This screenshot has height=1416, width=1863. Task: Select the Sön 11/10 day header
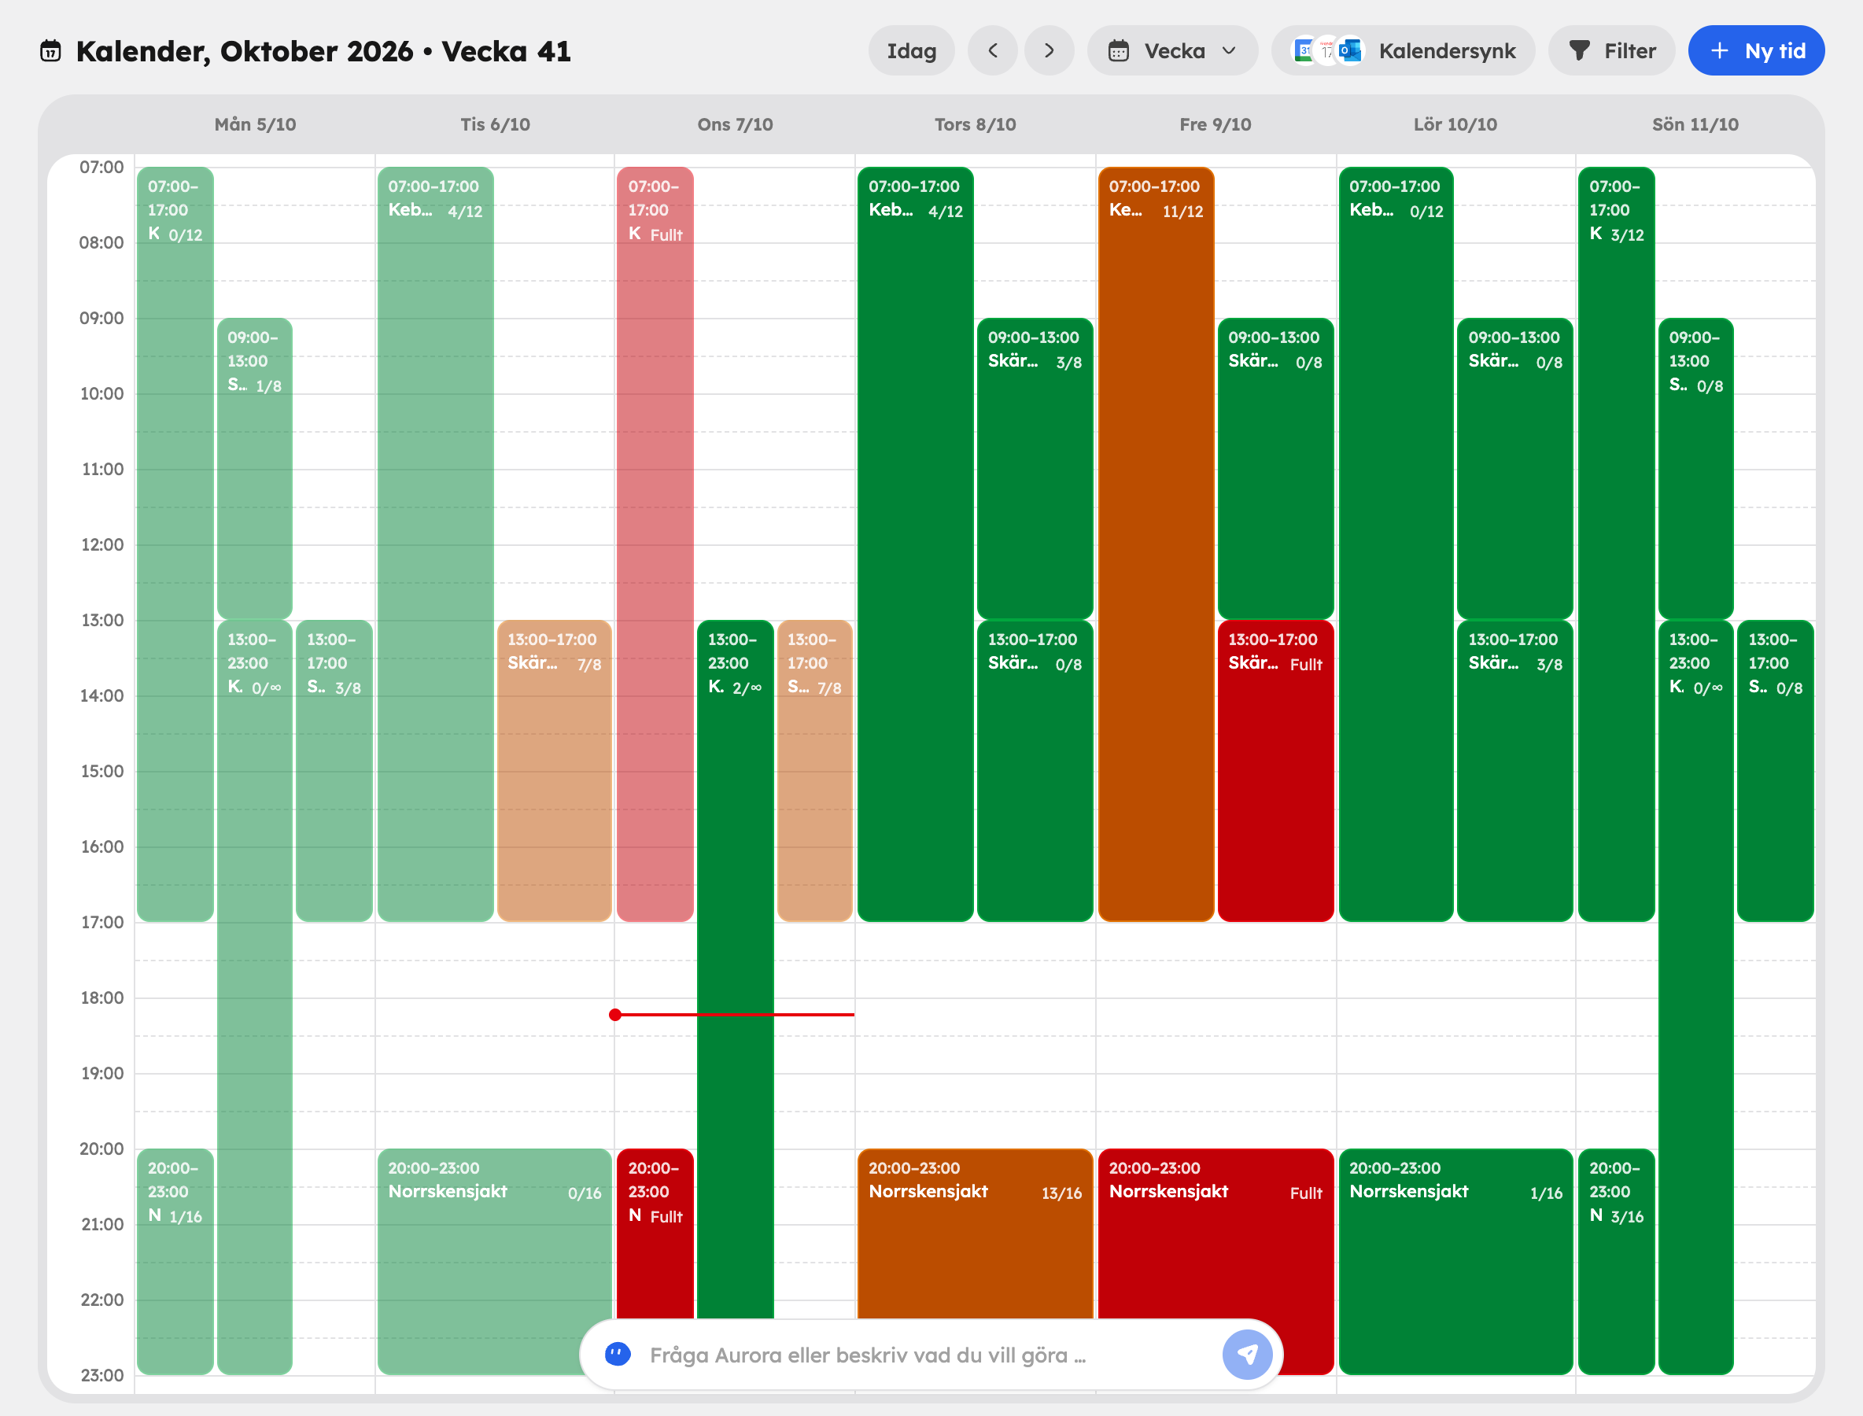[1695, 125]
